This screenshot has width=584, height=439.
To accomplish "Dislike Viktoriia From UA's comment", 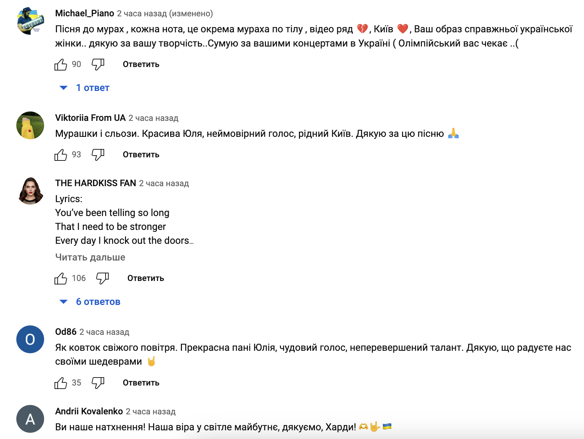I will tap(98, 155).
